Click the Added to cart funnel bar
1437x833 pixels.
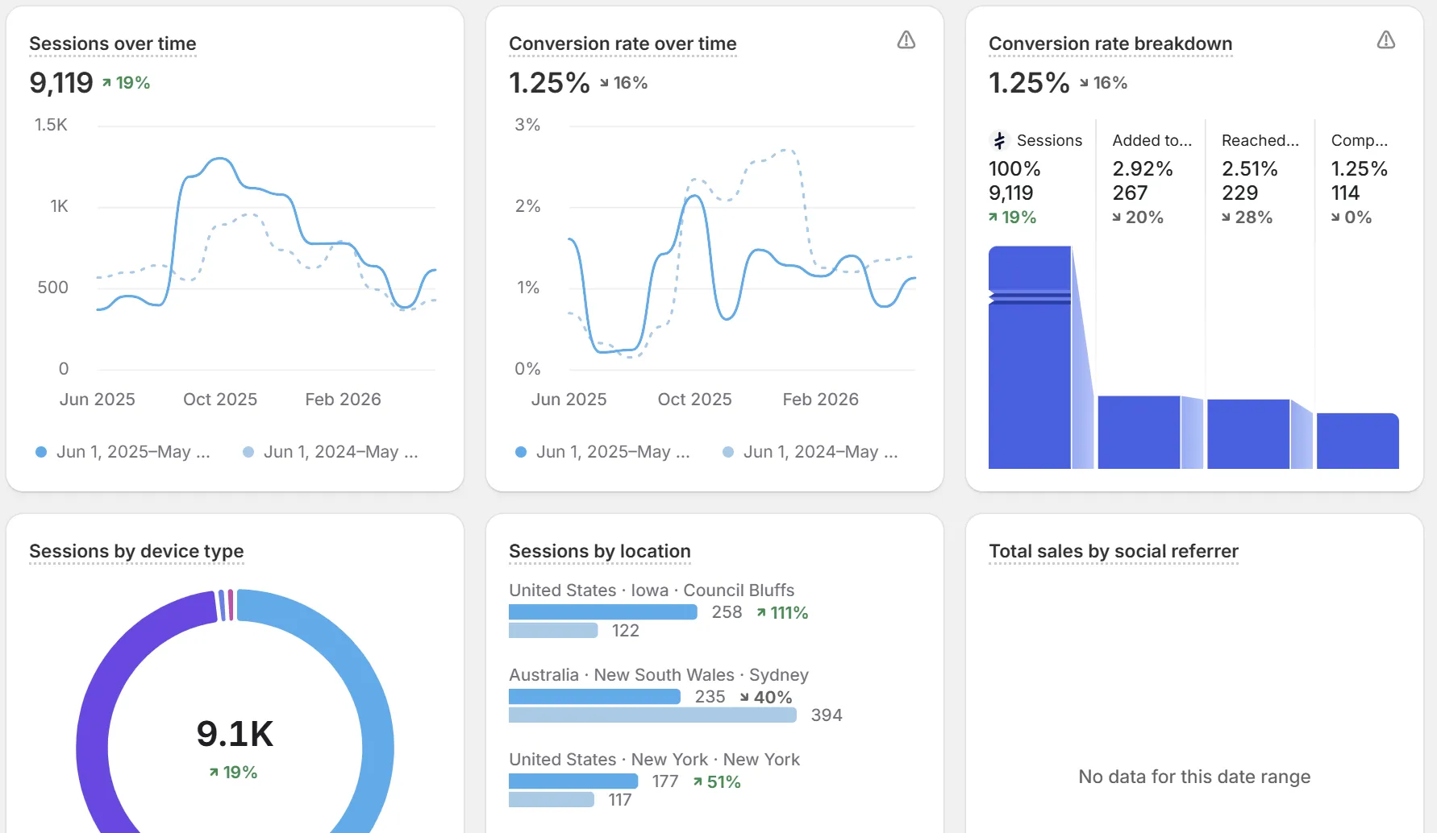(x=1139, y=433)
